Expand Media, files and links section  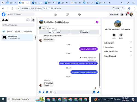[118, 52]
